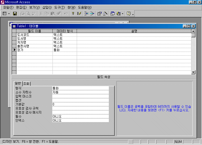Click the 텍스트 data type of 저자명
Screen dimensions: 202x145
(65, 42)
